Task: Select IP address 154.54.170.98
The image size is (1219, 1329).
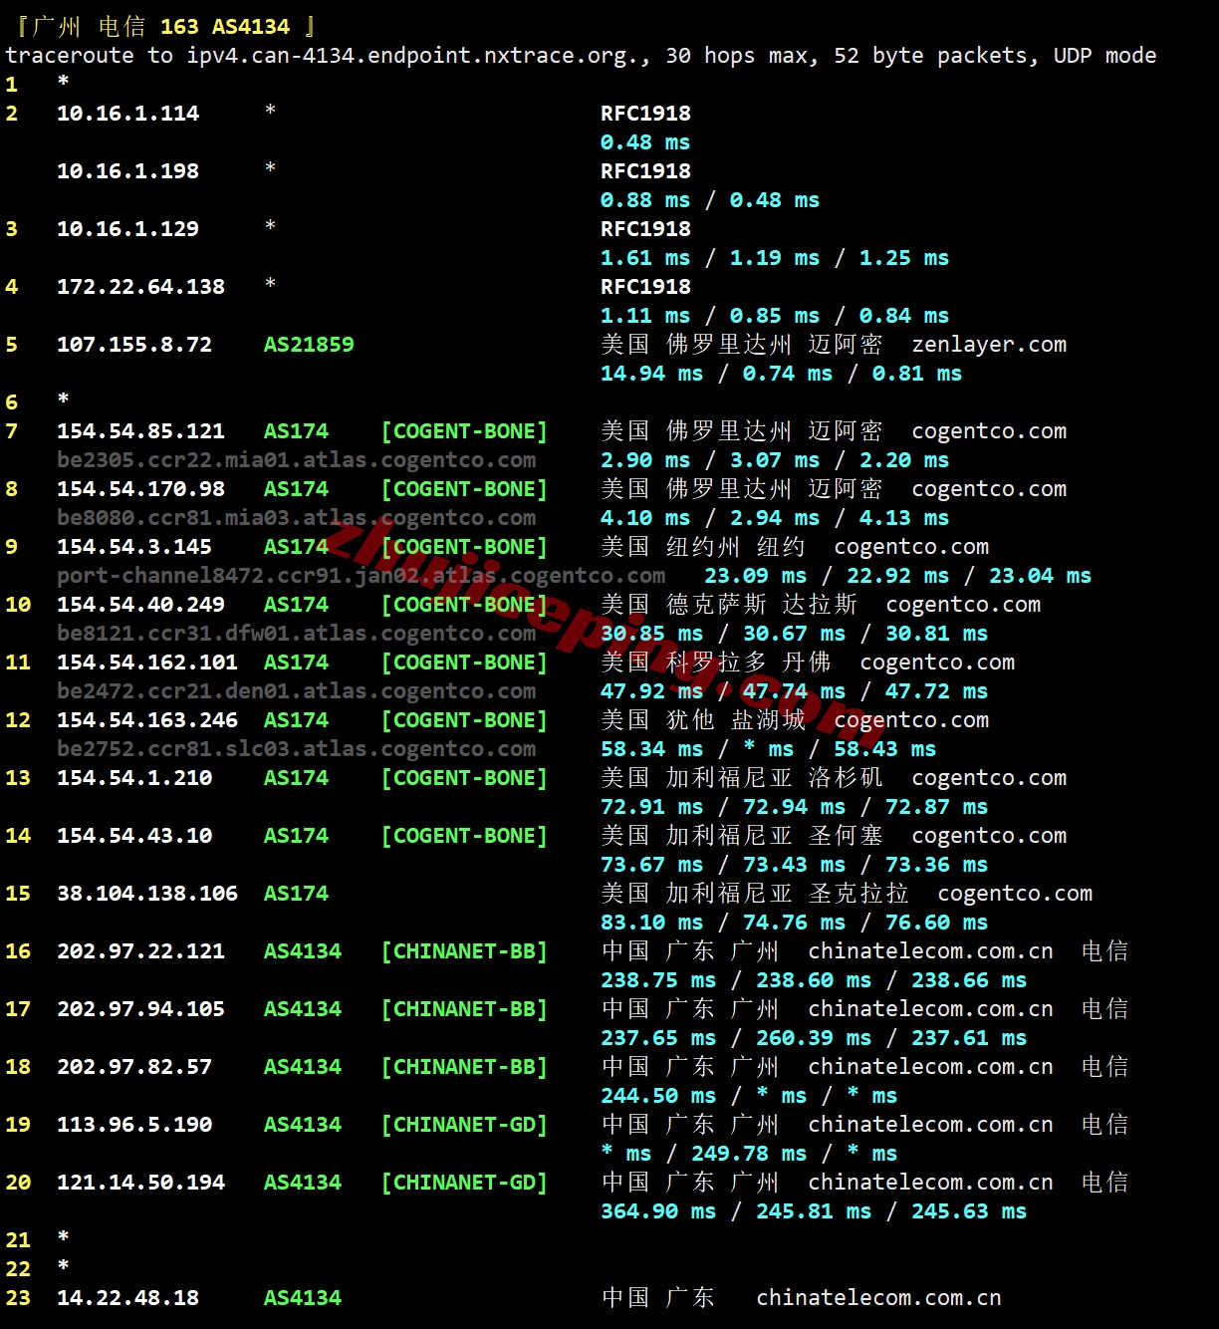Action: point(140,489)
